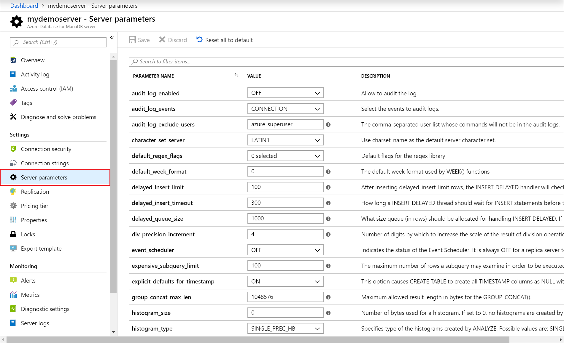Click the Alerts icon
The height and width of the screenshot is (343, 564).
pos(13,281)
